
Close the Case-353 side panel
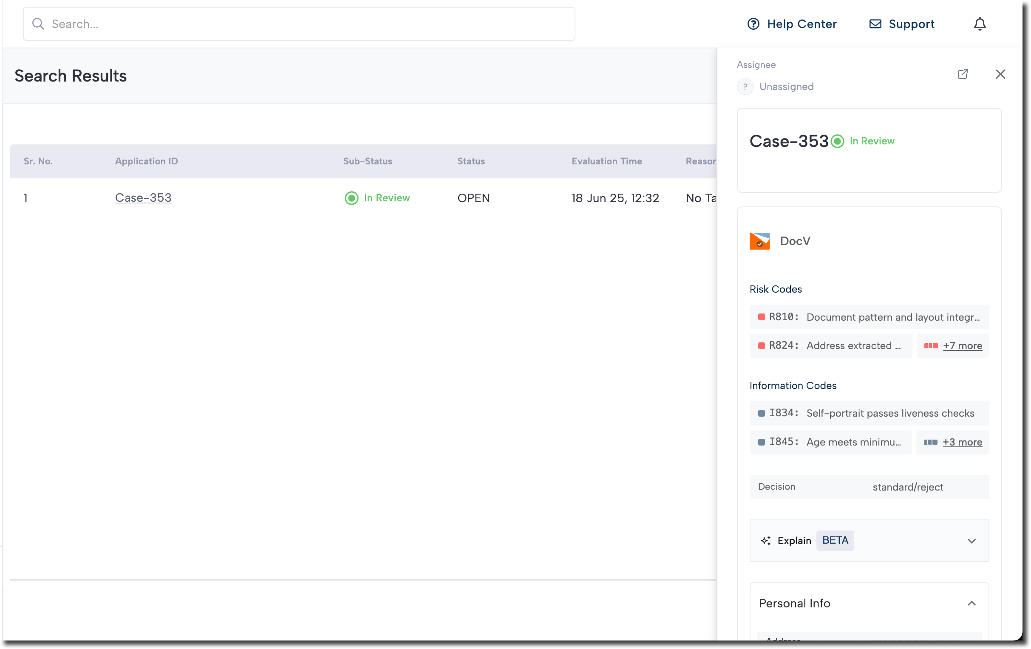pyautogui.click(x=1000, y=74)
